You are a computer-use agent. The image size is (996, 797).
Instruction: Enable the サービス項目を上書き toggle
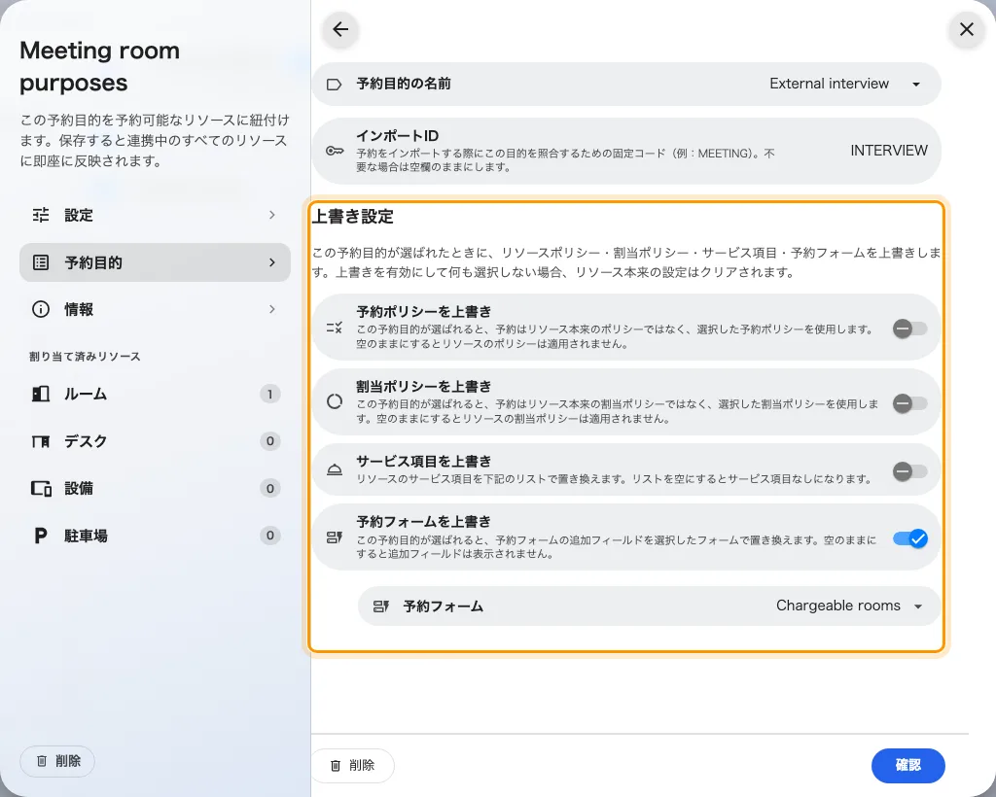pos(909,470)
